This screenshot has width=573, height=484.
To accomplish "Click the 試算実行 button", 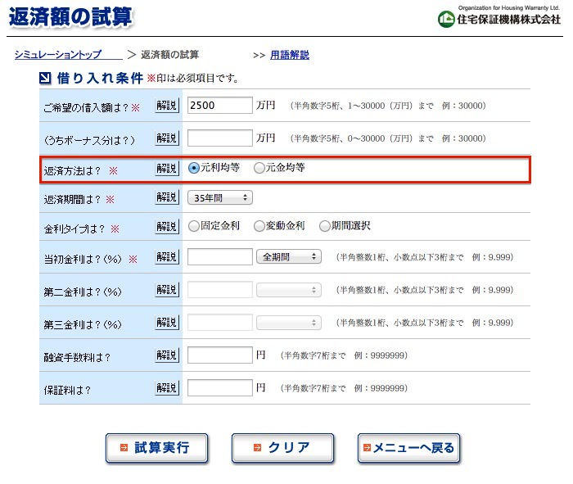I will coord(157,448).
